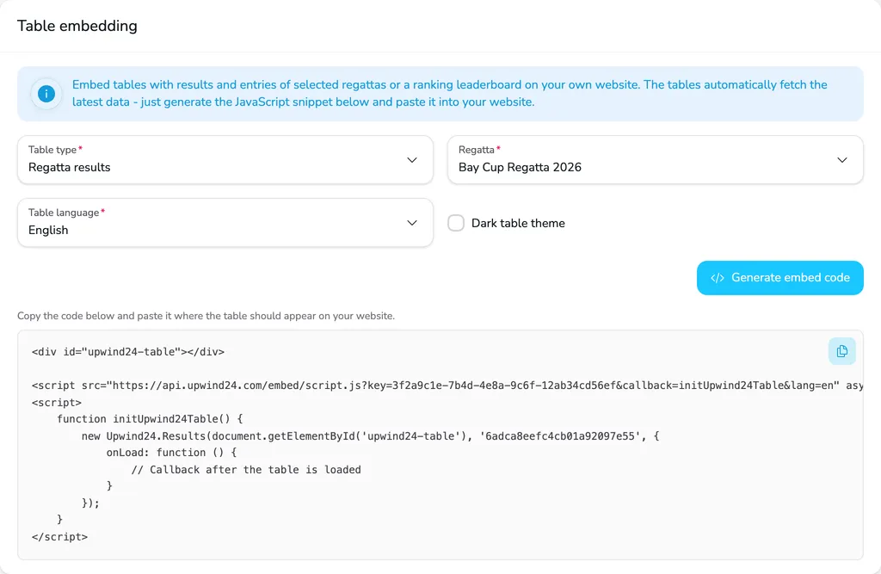Click the 'Dark table theme' label text

pos(518,223)
